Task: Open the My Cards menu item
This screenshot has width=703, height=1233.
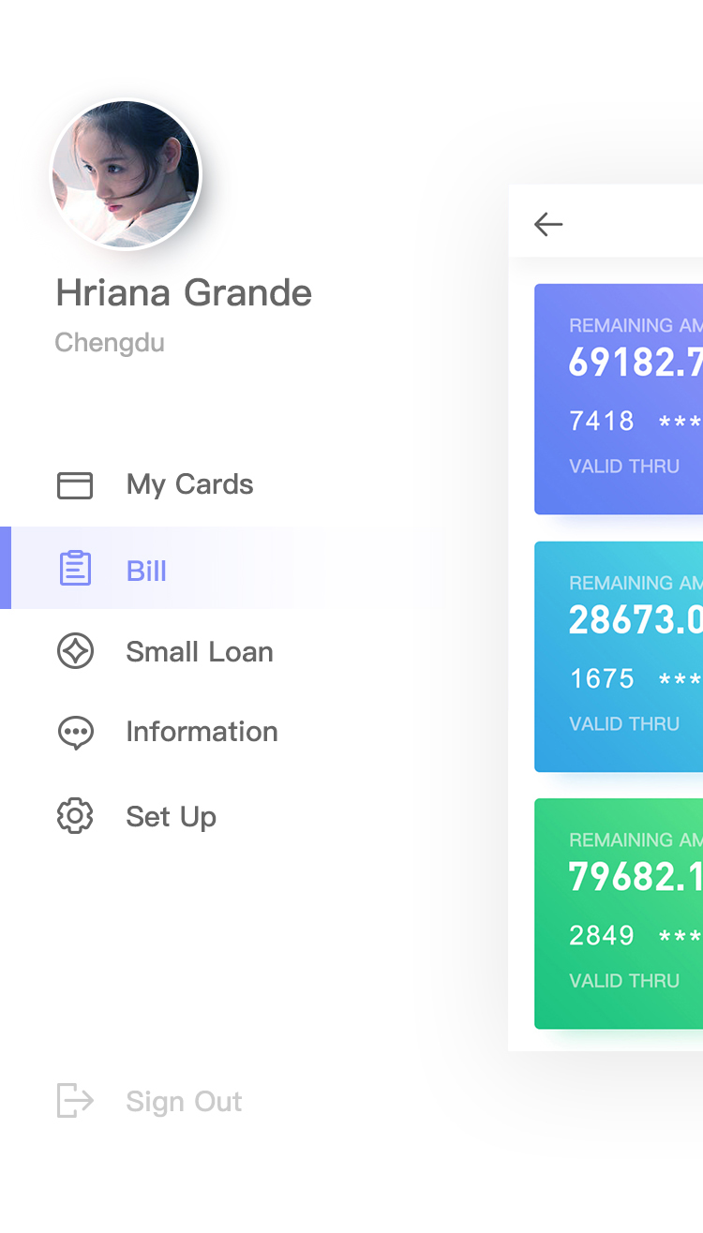Action: [x=190, y=484]
